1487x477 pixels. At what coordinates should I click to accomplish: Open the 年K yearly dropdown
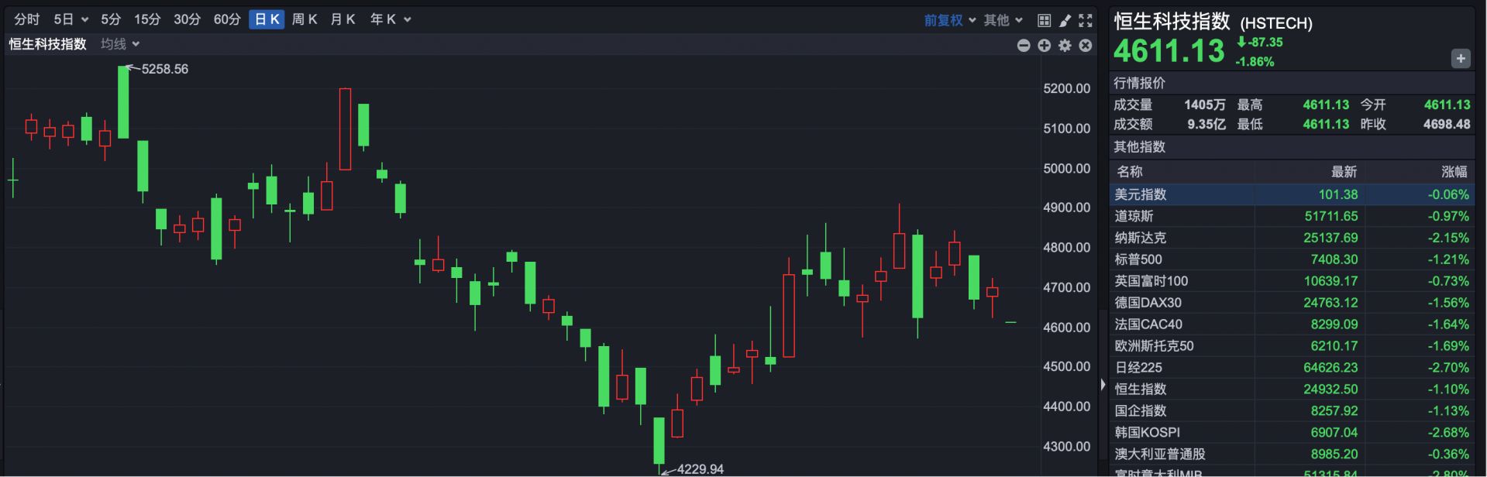tap(390, 19)
